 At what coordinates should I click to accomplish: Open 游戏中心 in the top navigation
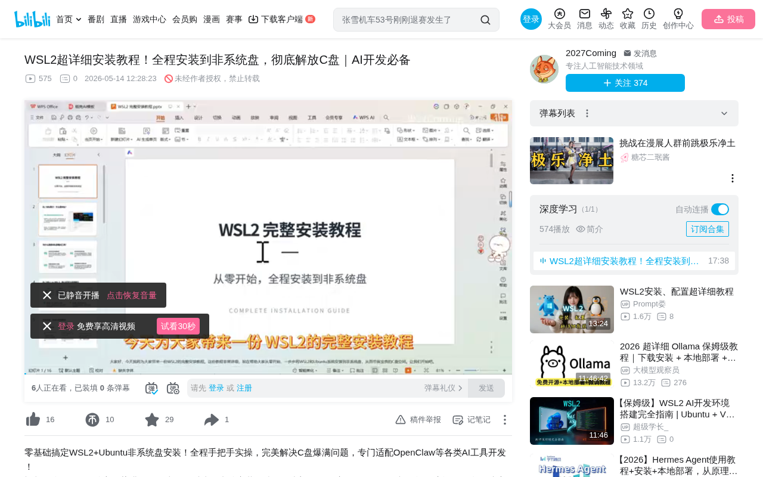(x=150, y=19)
